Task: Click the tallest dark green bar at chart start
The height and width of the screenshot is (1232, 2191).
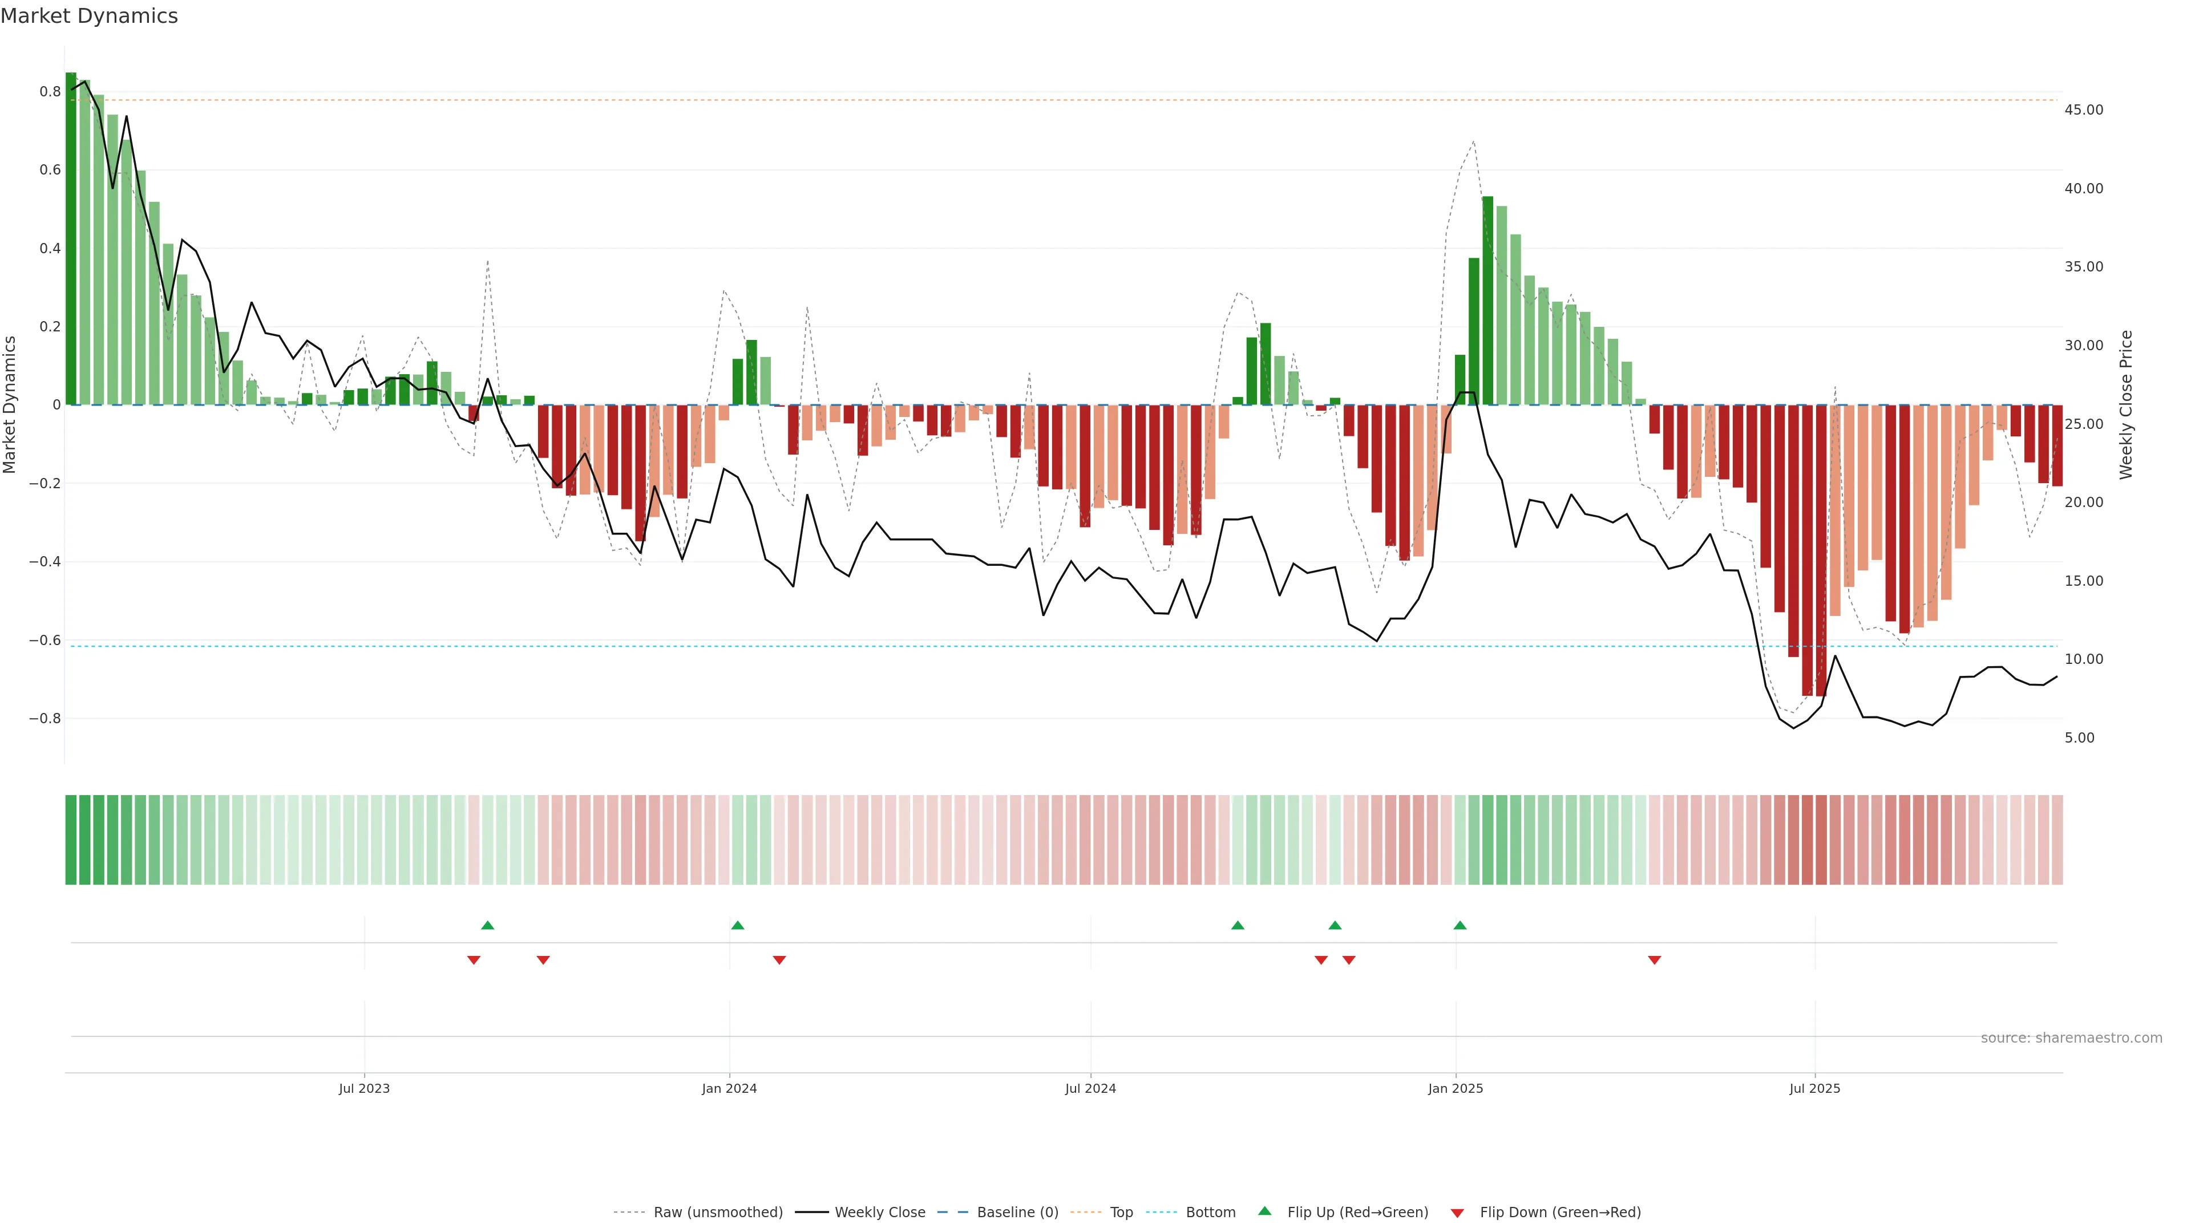Action: point(71,238)
